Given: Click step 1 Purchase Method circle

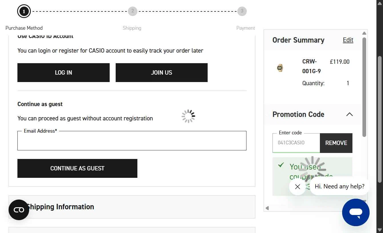Looking at the screenshot, I should (x=24, y=11).
